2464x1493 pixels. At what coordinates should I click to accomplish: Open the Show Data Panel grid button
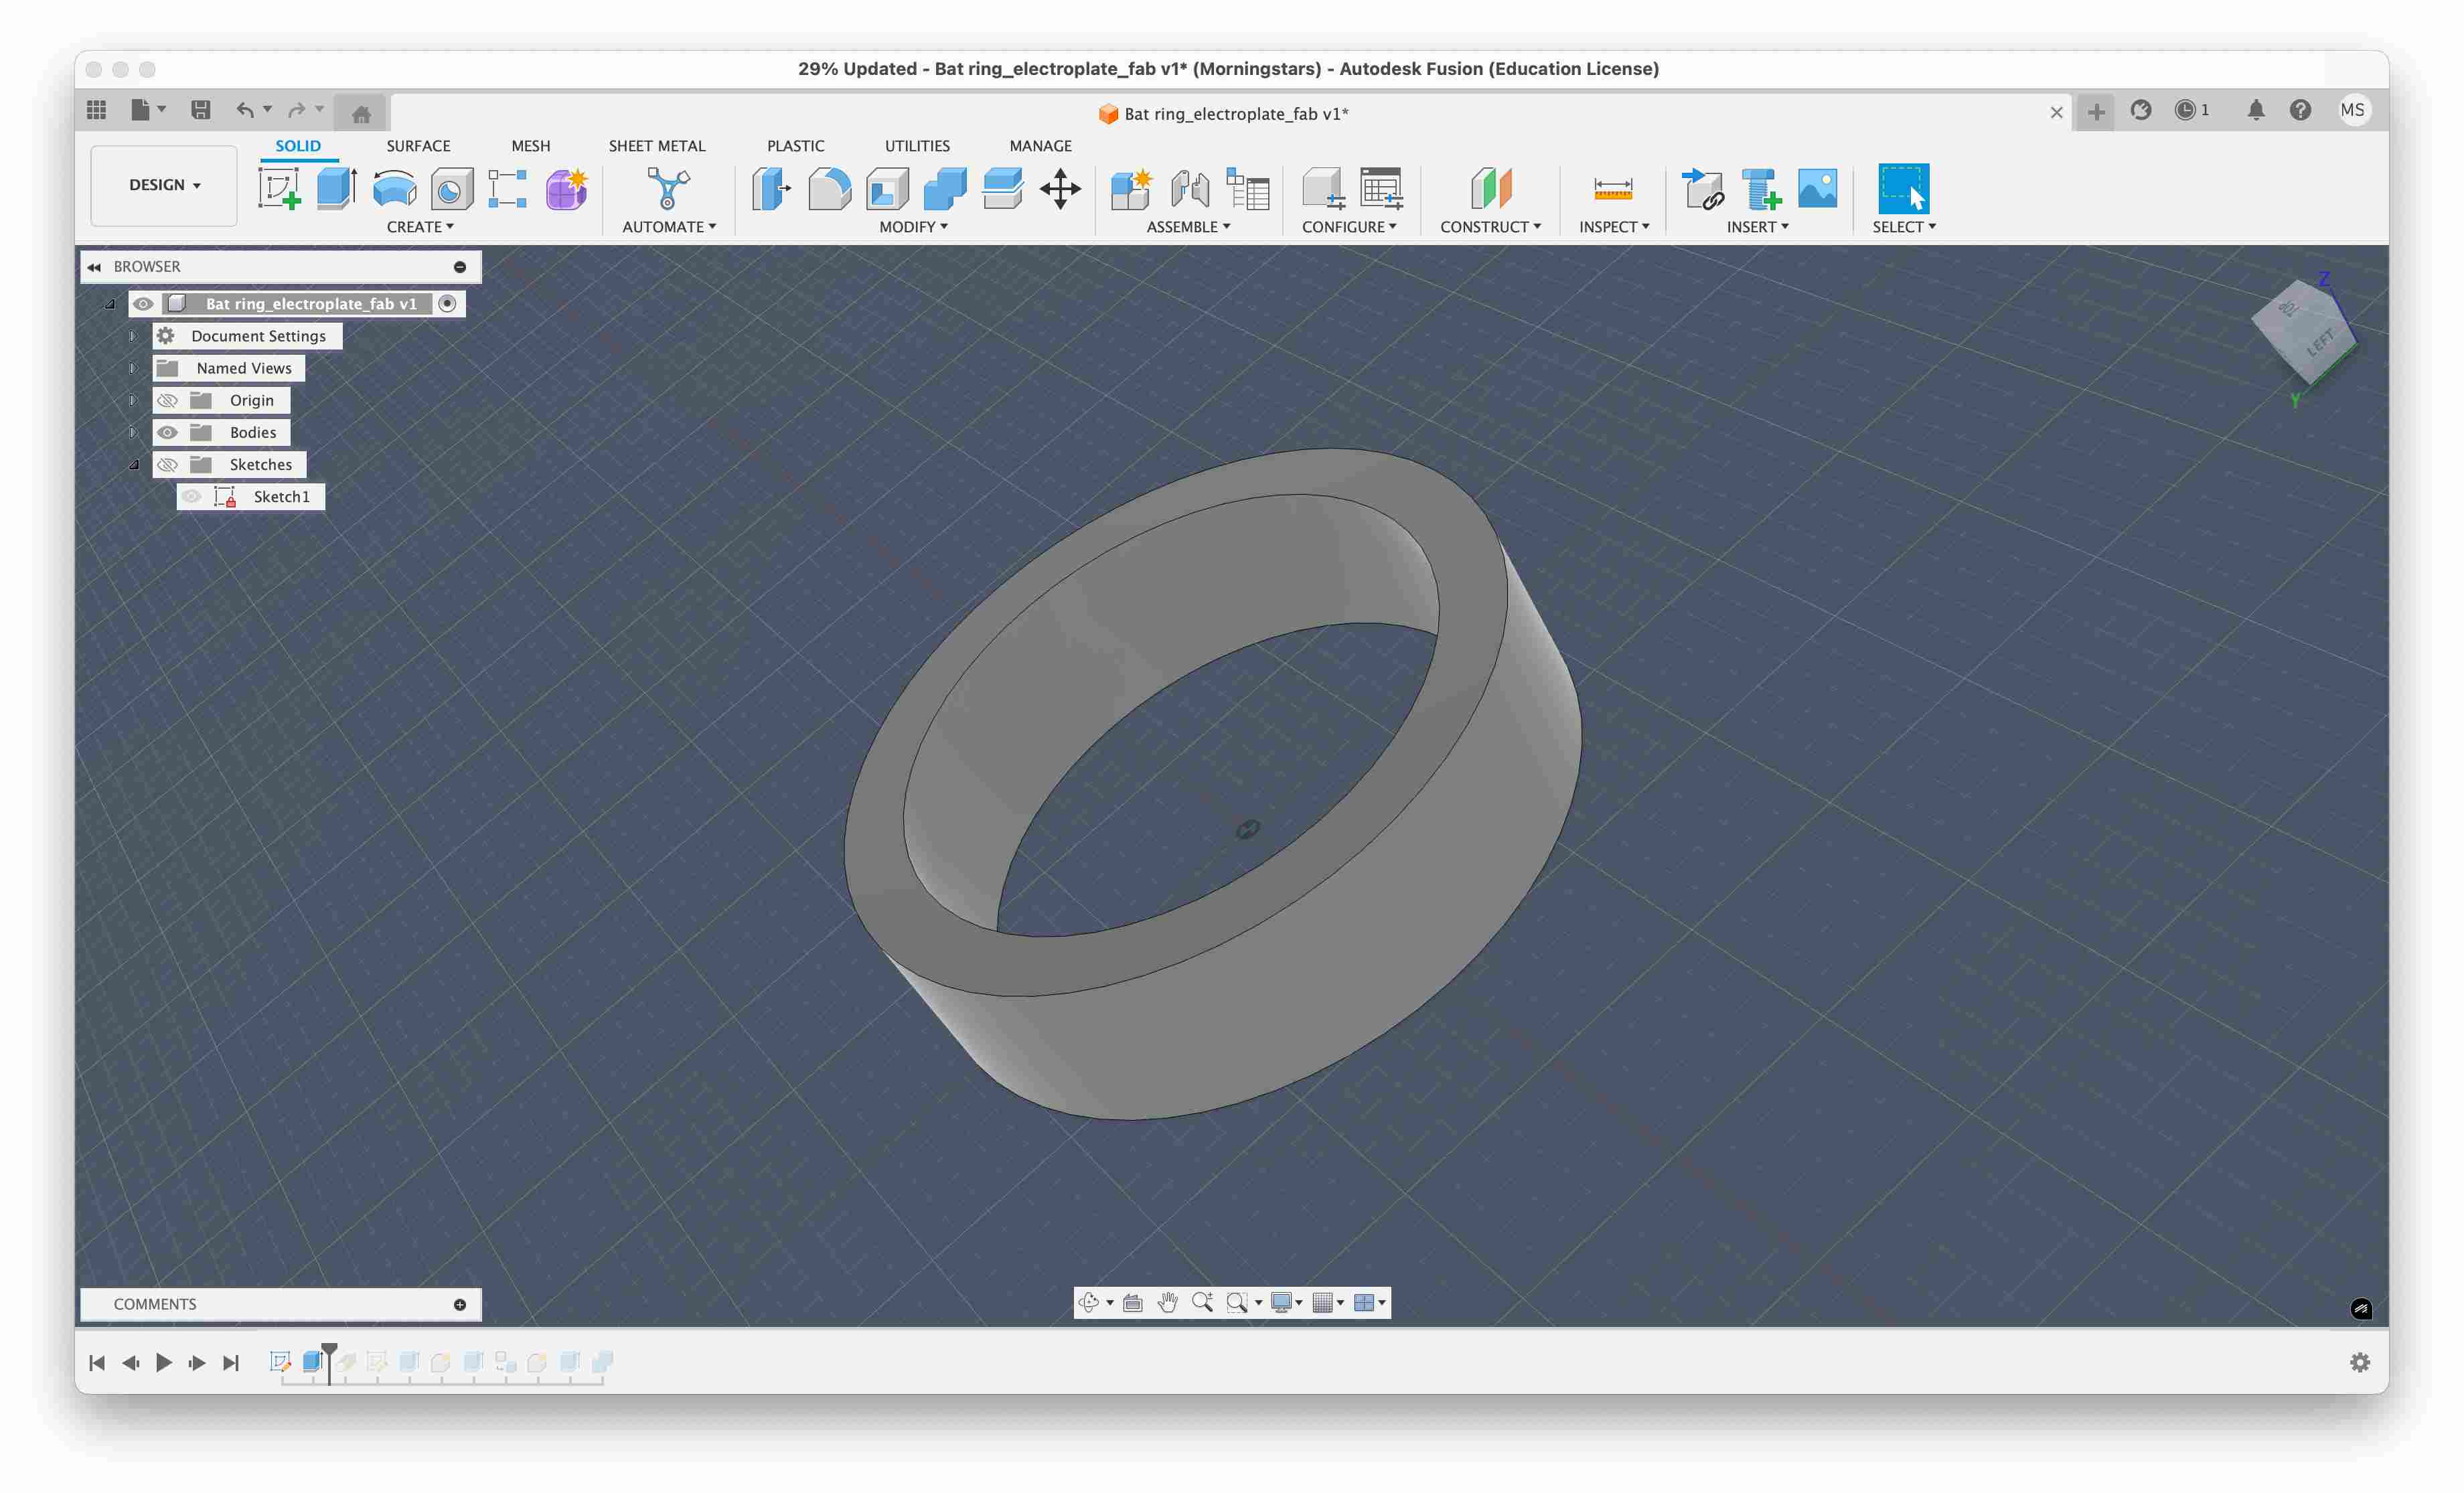(x=97, y=110)
